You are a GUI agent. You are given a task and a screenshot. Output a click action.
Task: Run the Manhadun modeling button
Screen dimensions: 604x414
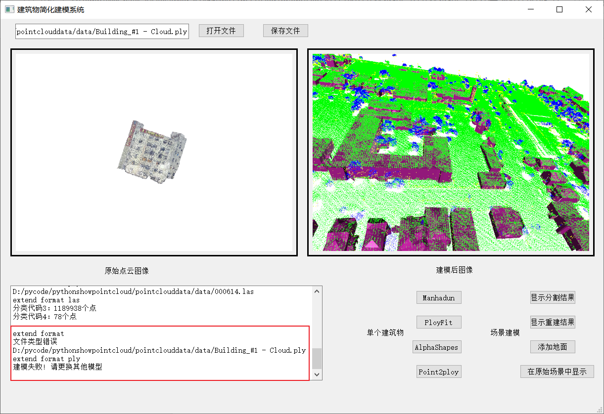[x=439, y=297]
